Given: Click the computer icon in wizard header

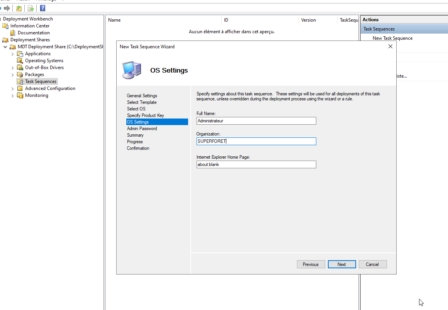Looking at the screenshot, I should coord(132,70).
